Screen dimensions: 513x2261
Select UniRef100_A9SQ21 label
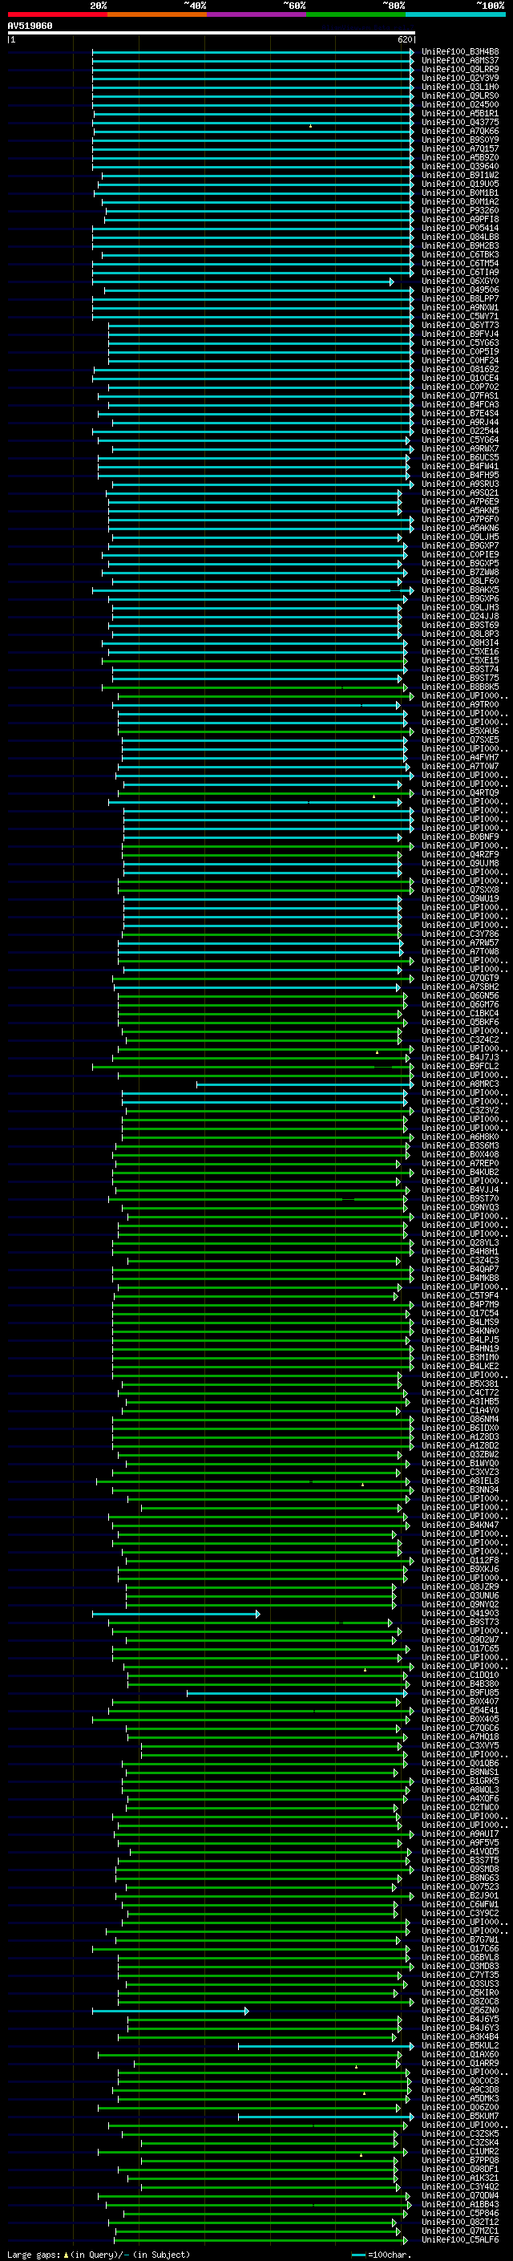pos(460,492)
